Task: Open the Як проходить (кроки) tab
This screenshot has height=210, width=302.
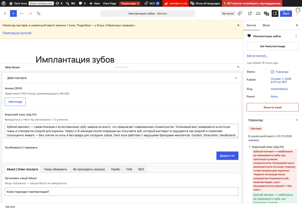Action: (89, 169)
